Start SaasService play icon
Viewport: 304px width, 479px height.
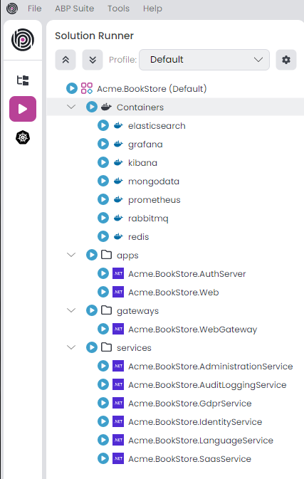point(103,458)
